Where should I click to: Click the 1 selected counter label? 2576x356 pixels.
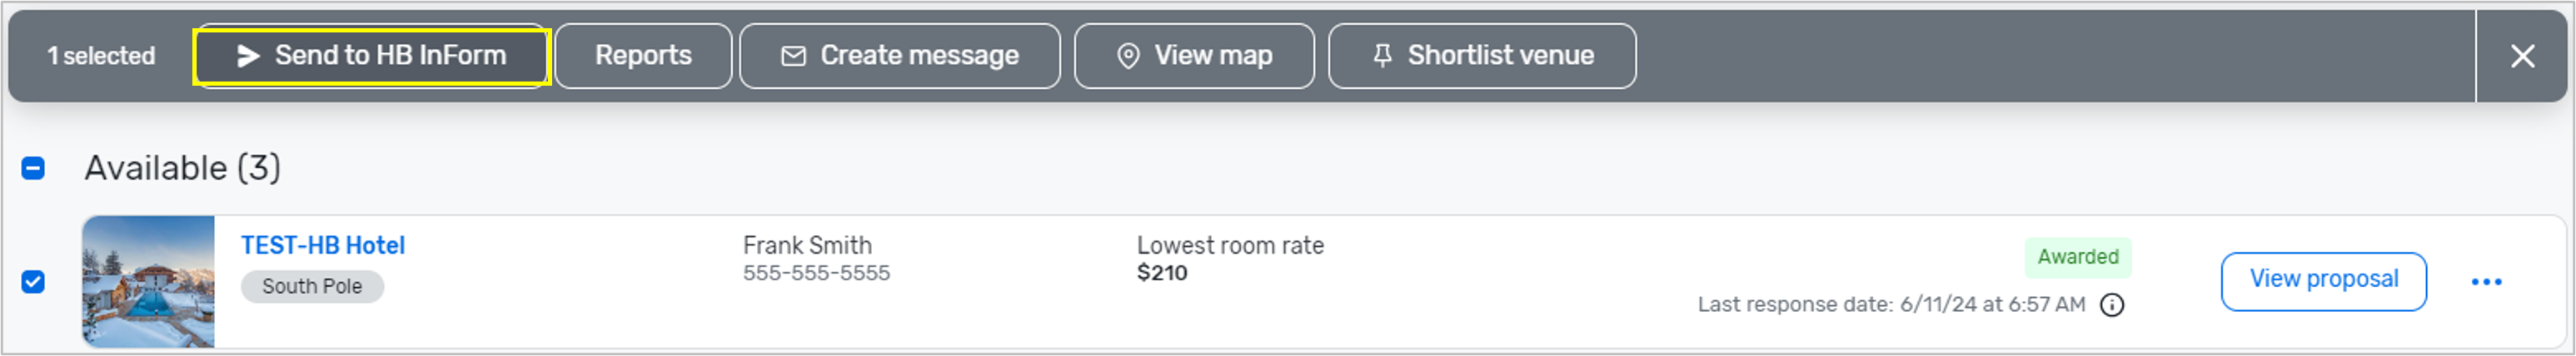[101, 56]
